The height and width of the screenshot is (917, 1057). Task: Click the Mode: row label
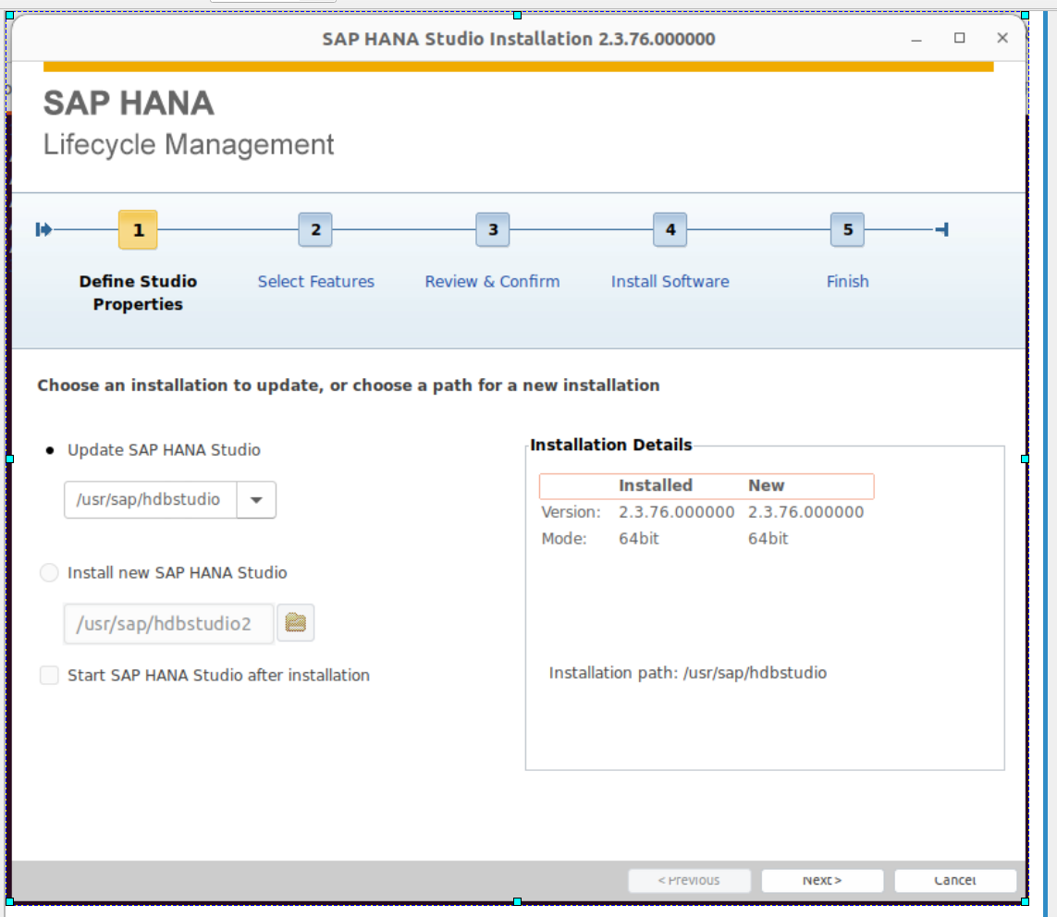point(564,539)
